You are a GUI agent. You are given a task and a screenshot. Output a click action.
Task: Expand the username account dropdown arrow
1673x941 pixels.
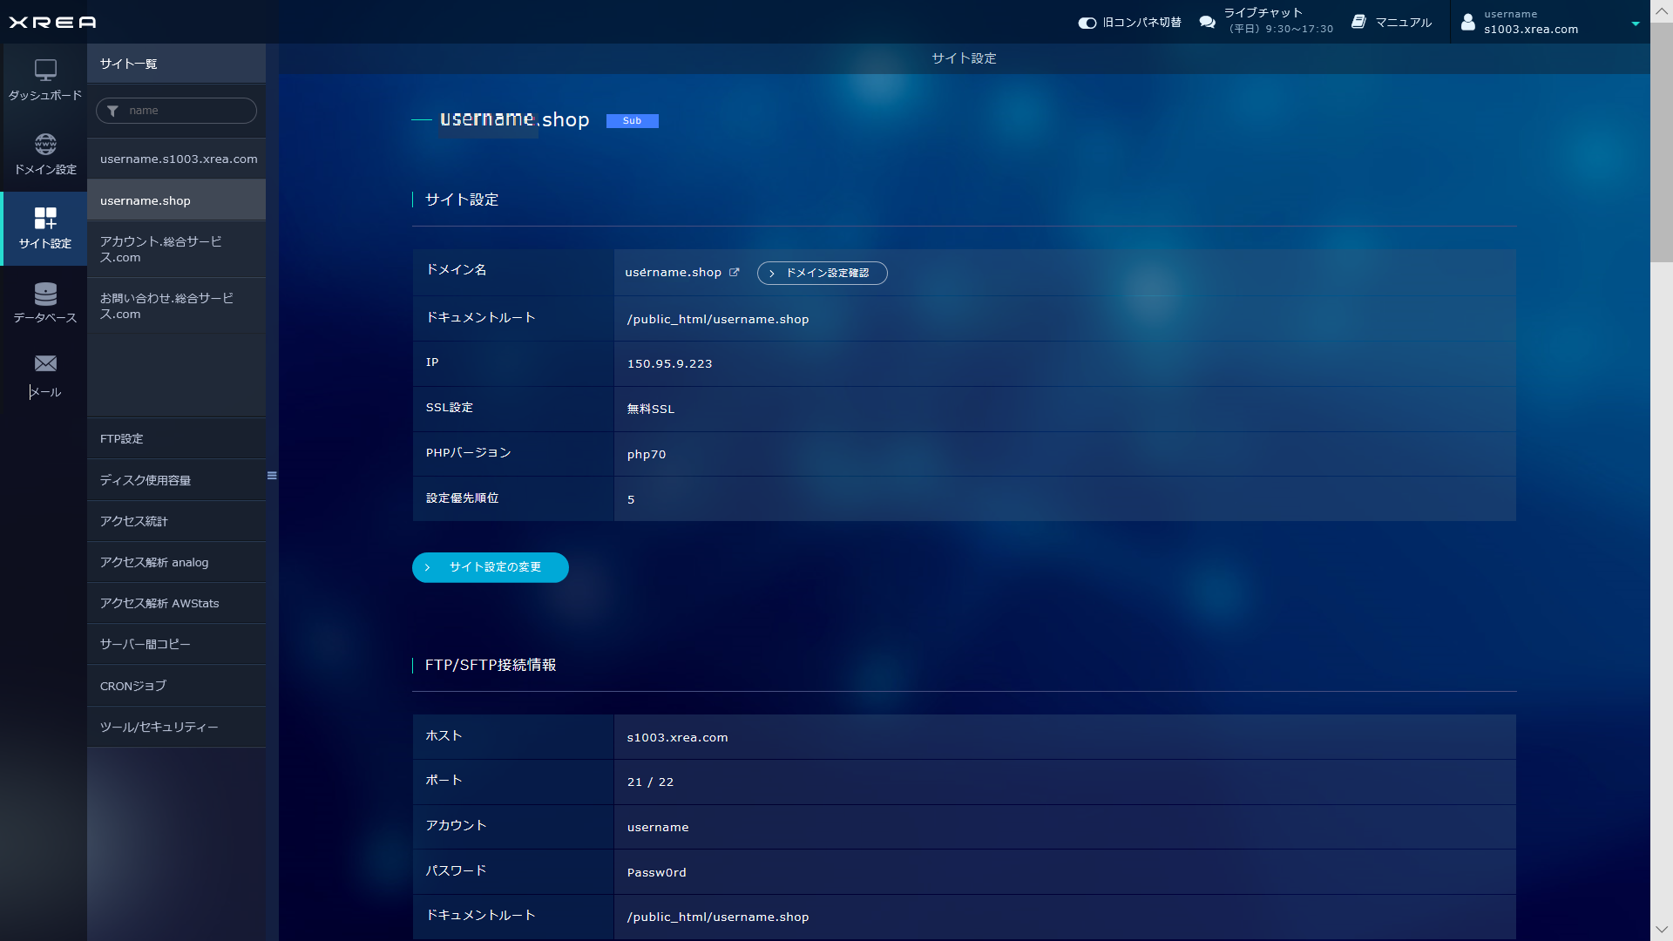(x=1635, y=24)
